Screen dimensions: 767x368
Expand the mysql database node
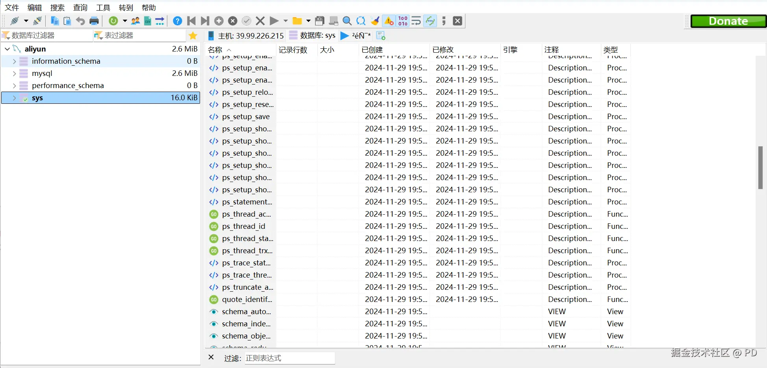[x=14, y=74]
